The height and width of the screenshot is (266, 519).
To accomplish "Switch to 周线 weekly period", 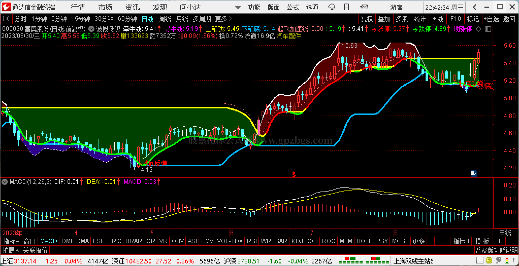I will [x=165, y=19].
